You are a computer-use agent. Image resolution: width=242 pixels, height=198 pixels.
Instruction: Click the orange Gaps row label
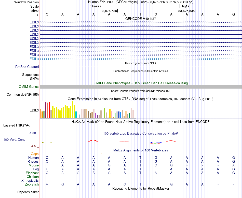pyautogui.click(x=35, y=154)
